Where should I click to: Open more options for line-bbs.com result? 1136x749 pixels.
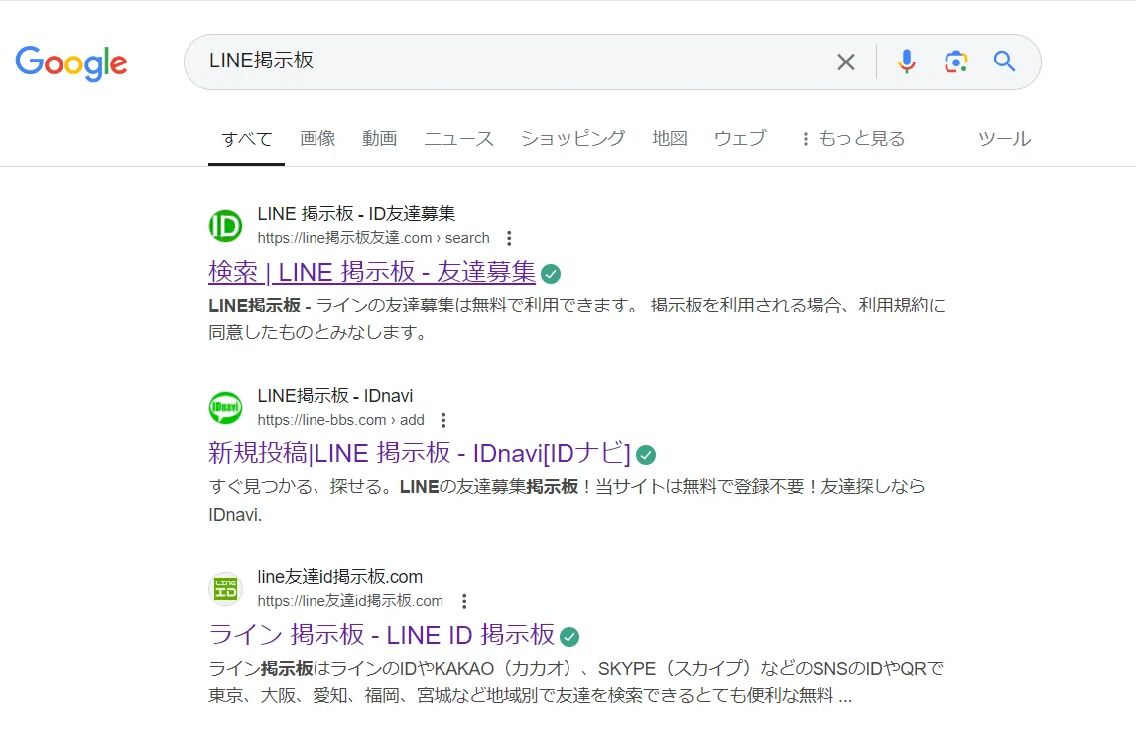coord(443,420)
